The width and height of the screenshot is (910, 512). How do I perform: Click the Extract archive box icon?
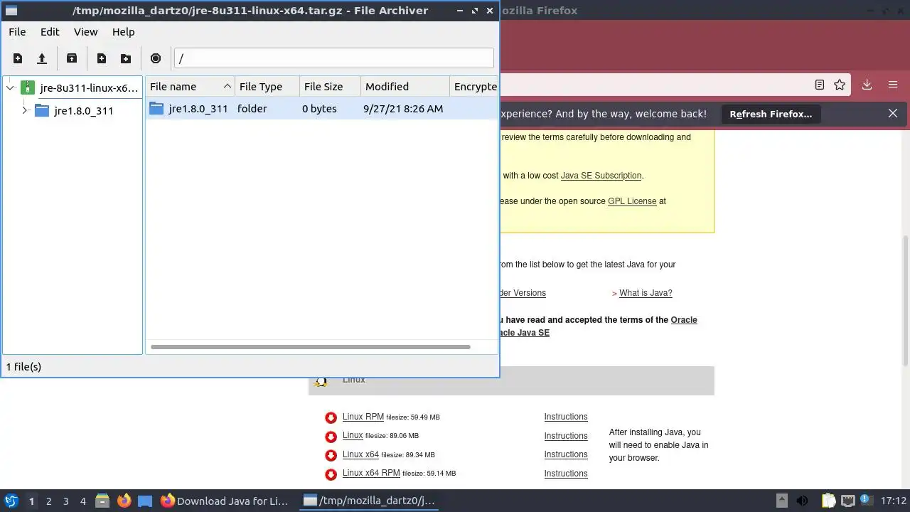click(x=72, y=58)
